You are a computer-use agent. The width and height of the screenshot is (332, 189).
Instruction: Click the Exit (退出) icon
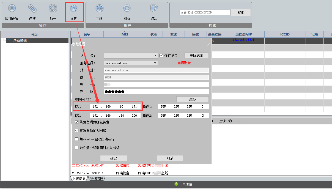pyautogui.click(x=154, y=9)
